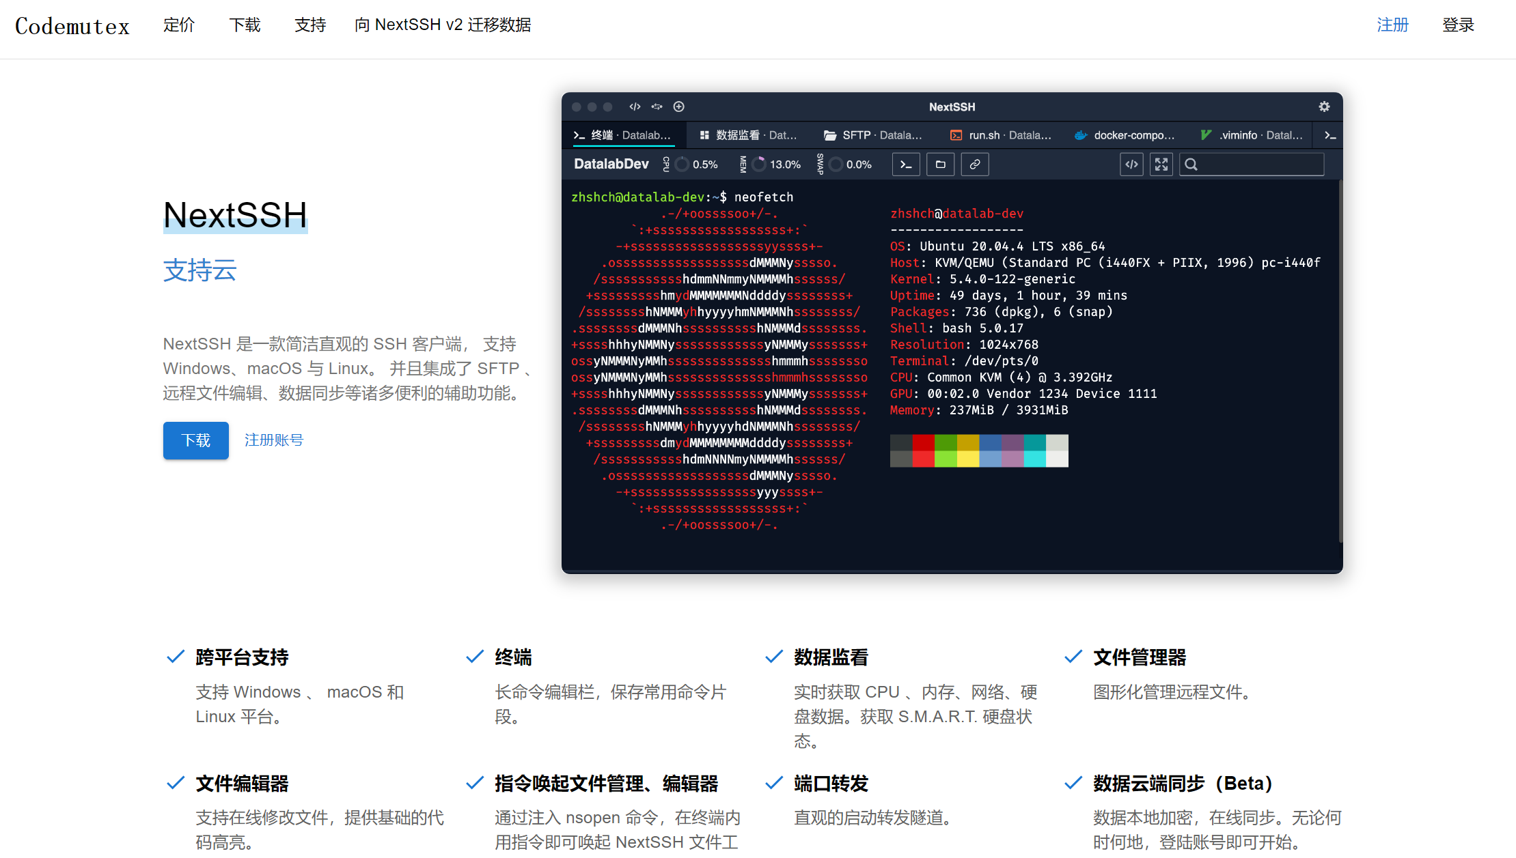The width and height of the screenshot is (1516, 858).
Task: Click the settings gear in NextSSH window
Action: (x=1324, y=106)
